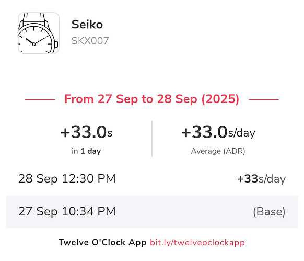Image resolution: width=304 pixels, height=261 pixels.
Task: Click the red line left of date heading
Action: coord(40,99)
